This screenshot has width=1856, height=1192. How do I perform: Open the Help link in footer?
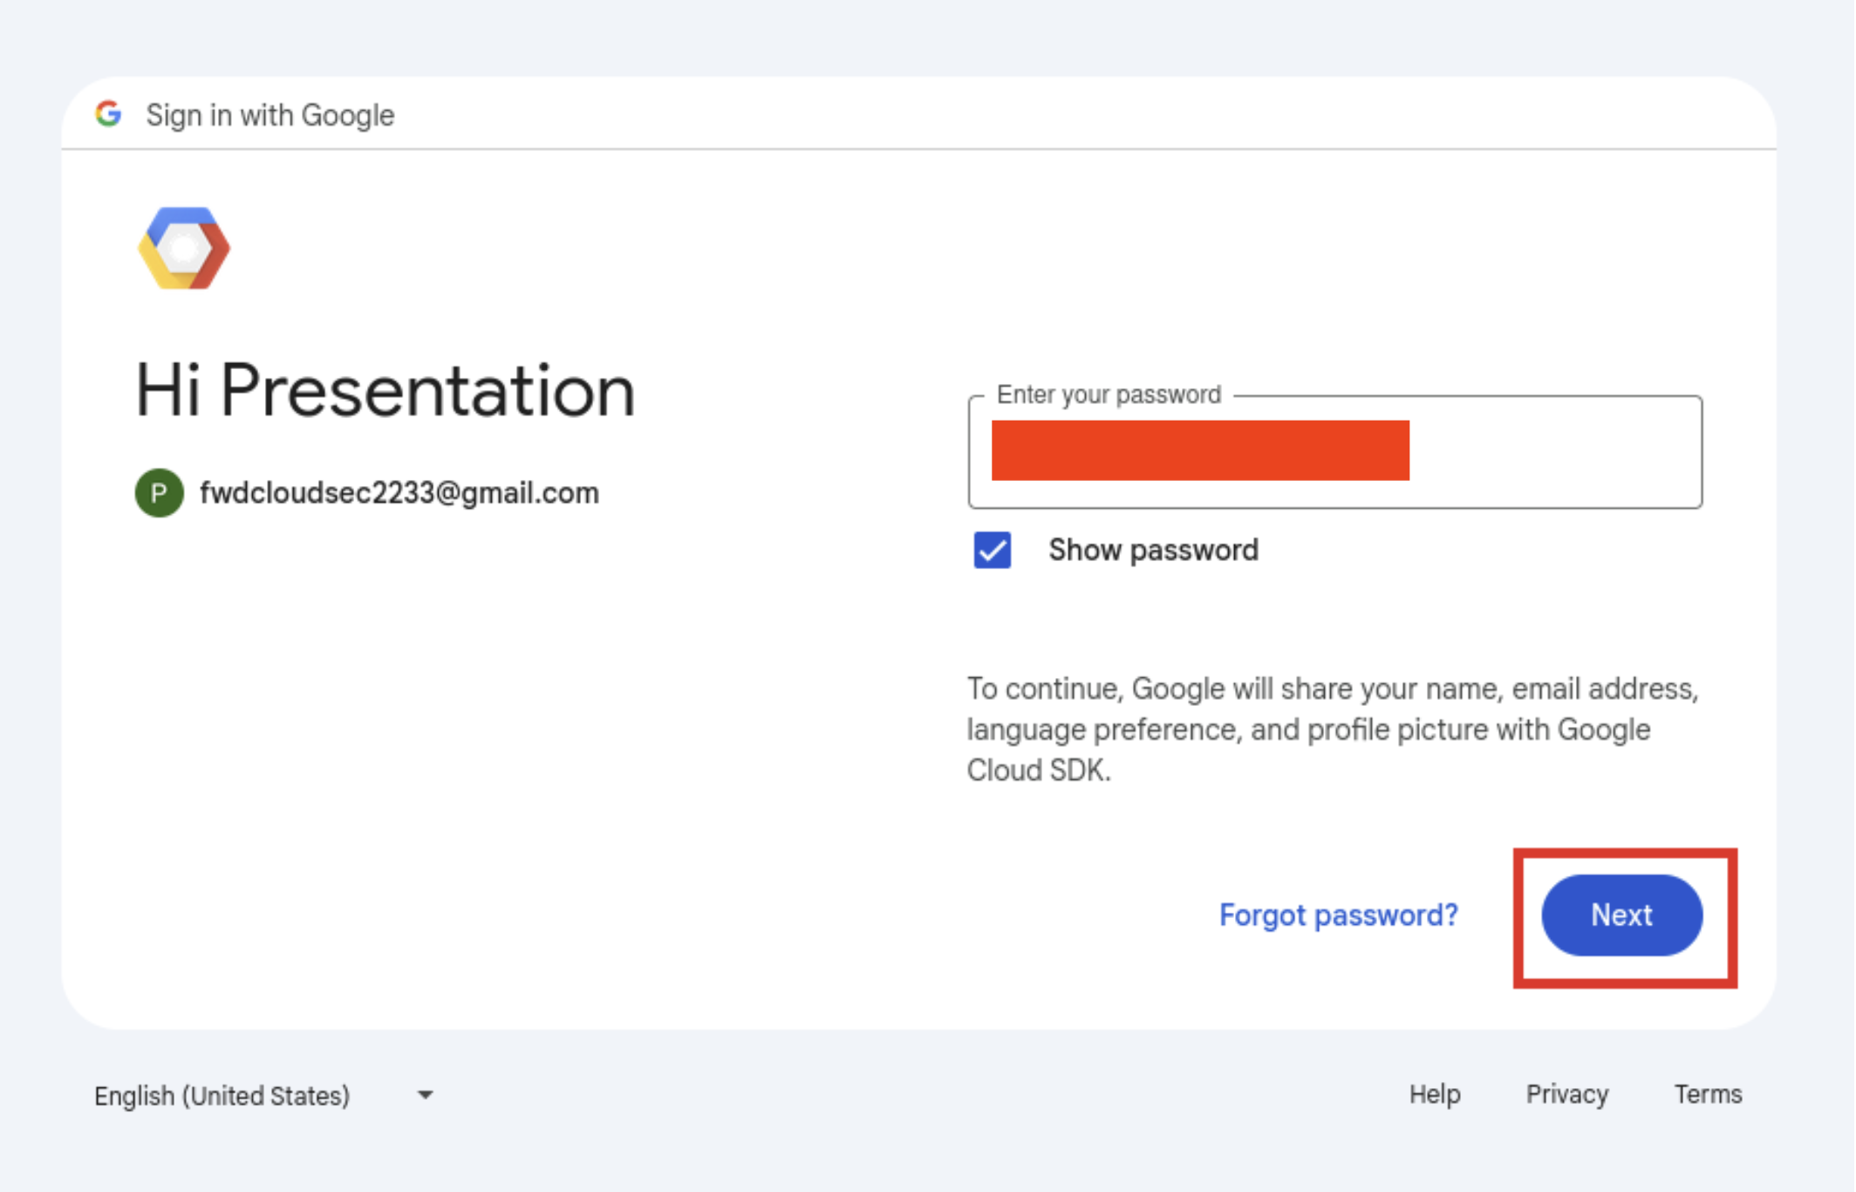[x=1434, y=1094]
